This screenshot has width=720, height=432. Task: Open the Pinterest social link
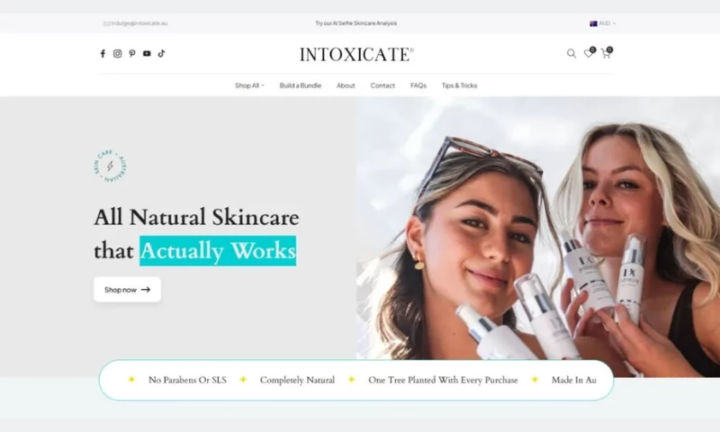(132, 54)
